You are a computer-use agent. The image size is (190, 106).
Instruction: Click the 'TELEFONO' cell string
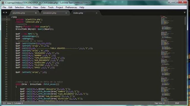[x=39, y=65]
